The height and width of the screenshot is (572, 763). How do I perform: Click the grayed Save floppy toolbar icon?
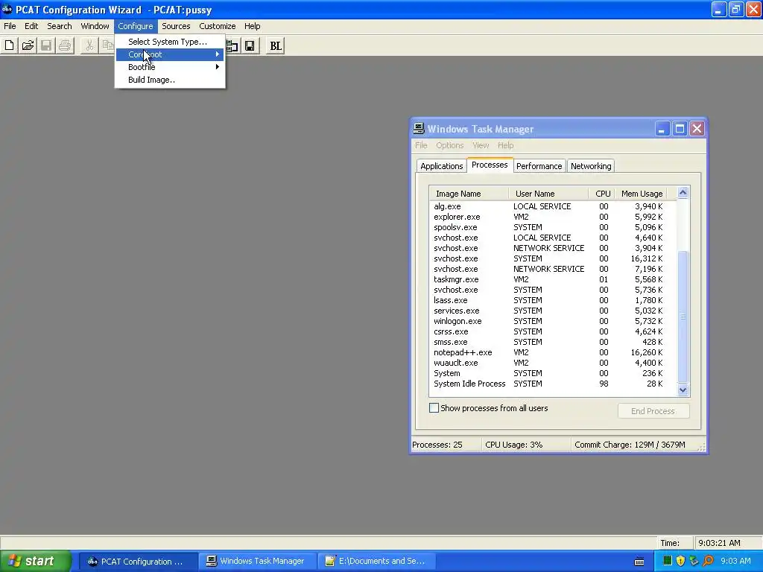tap(46, 45)
